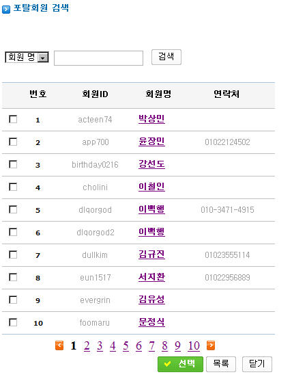Screen dimensions: 292x379
Task: Go to page 2 of results
Action: coord(87,345)
